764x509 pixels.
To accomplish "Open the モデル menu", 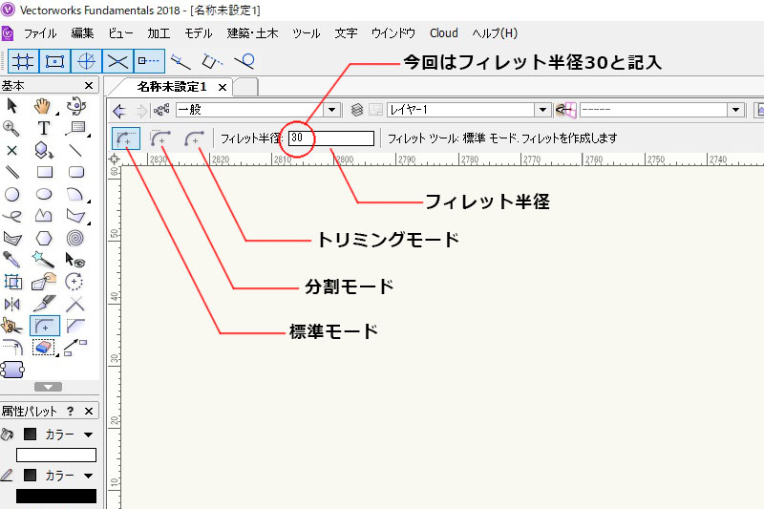I will point(199,33).
